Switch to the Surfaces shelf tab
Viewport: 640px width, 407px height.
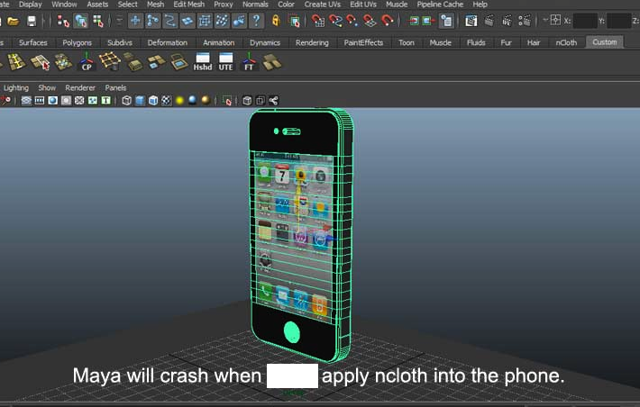click(33, 42)
